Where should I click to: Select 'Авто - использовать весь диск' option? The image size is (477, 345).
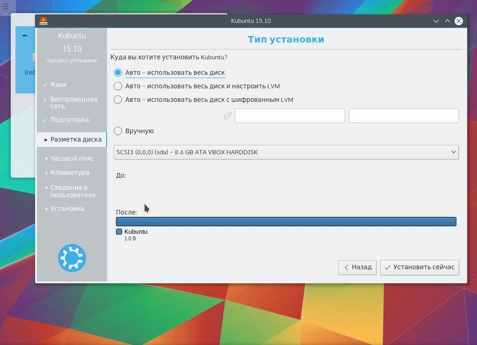click(x=169, y=72)
